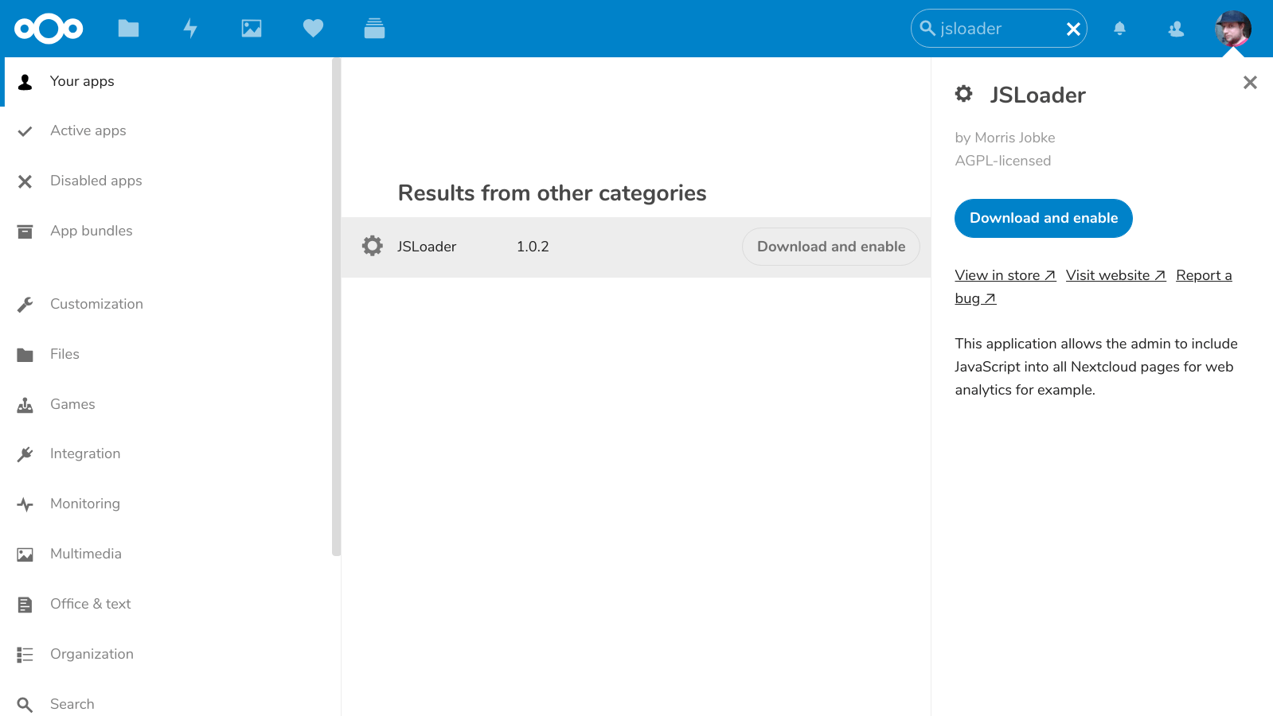Open the notifications bell

click(x=1119, y=29)
